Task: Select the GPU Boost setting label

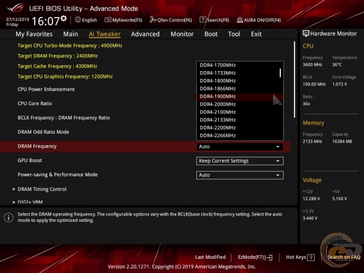Action: (30, 160)
